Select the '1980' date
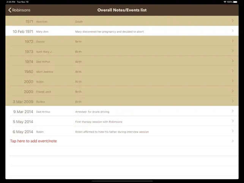The image size is (244, 183). coord(29,72)
